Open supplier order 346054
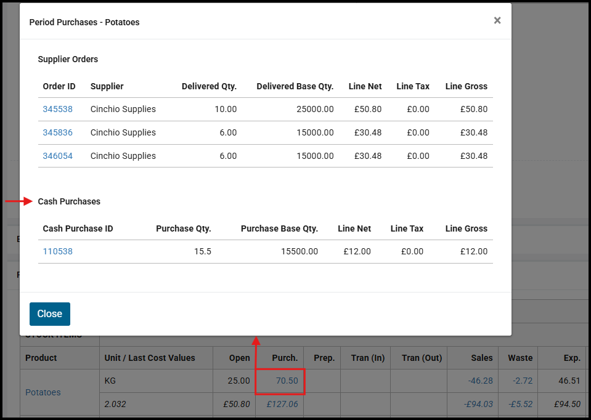The height and width of the screenshot is (420, 591). click(57, 156)
